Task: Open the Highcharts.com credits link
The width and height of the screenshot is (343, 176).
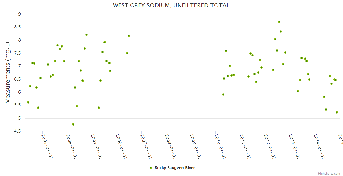Action: coord(329,173)
